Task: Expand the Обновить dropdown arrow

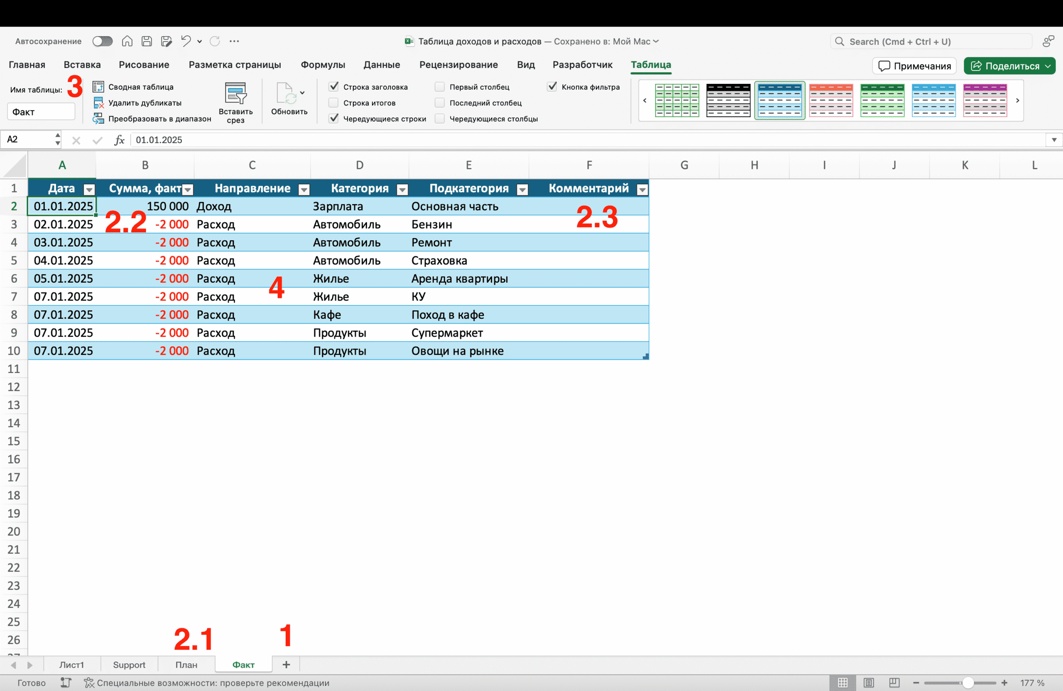Action: tap(302, 93)
